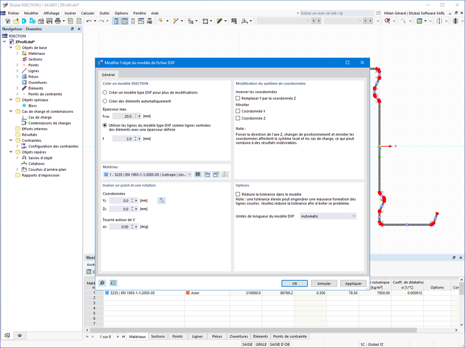Image resolution: width=465 pixels, height=348 pixels.
Task: Toggle the GRILLE status bar button
Action: (x=261, y=344)
